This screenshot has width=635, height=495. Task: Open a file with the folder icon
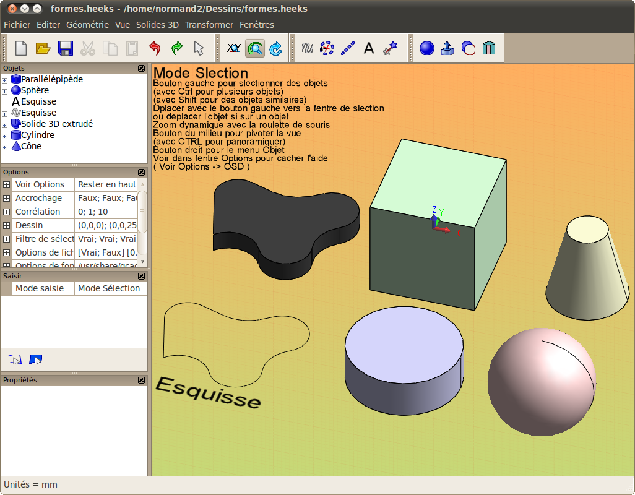[43, 48]
